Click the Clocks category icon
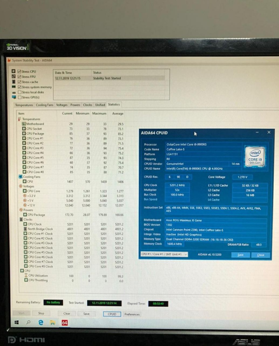This screenshot has height=346, width=279. (x=21, y=219)
